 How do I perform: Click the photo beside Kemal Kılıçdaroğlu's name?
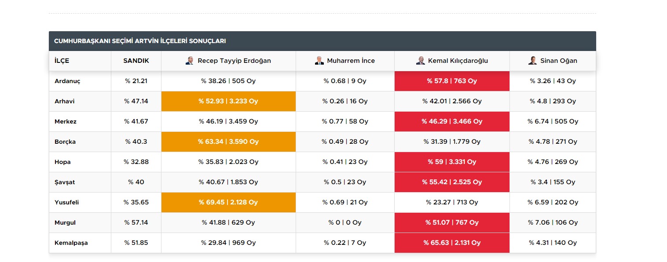point(420,61)
